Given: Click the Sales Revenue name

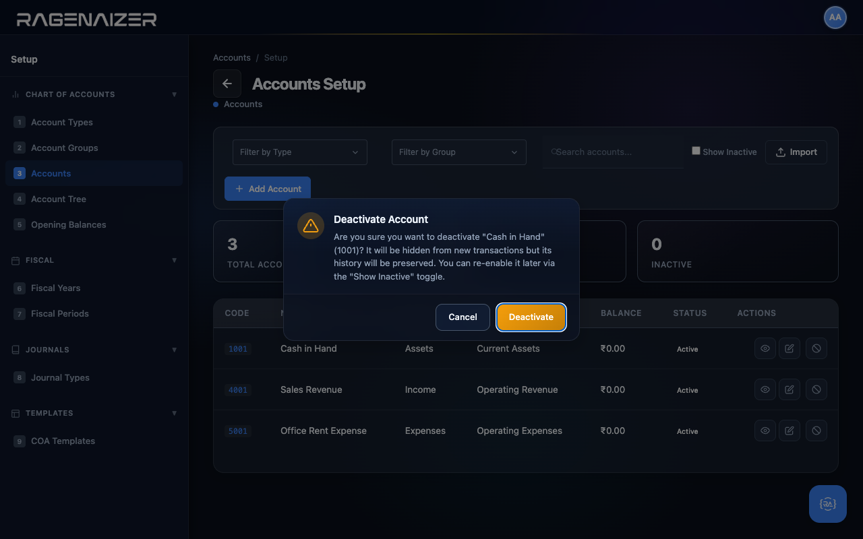Looking at the screenshot, I should (x=311, y=389).
